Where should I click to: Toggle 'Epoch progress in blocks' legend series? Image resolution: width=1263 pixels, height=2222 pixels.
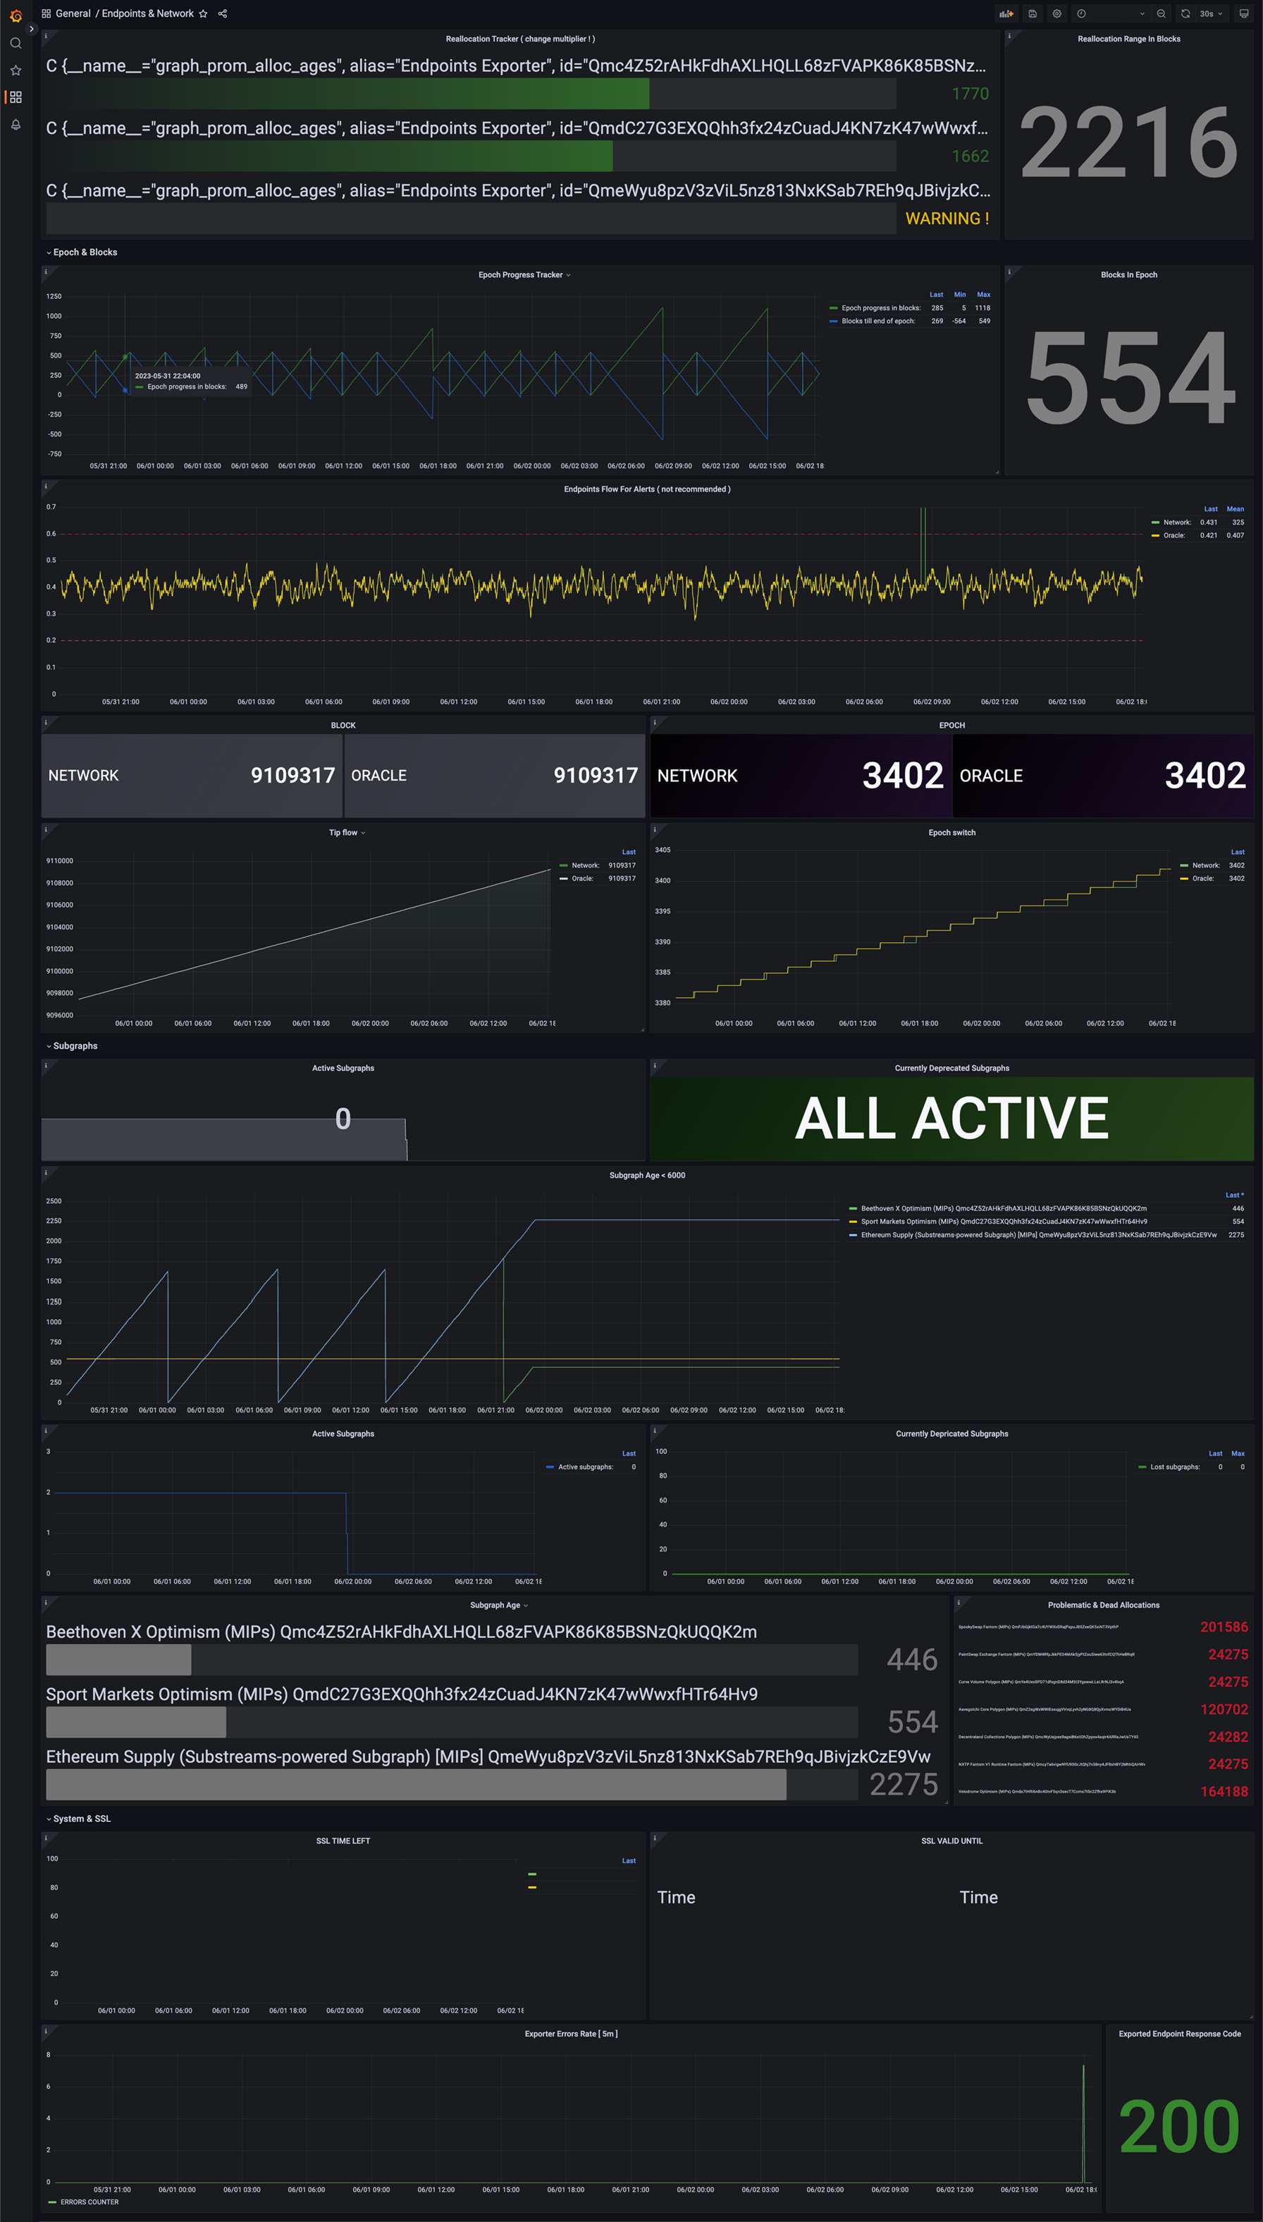(x=880, y=308)
